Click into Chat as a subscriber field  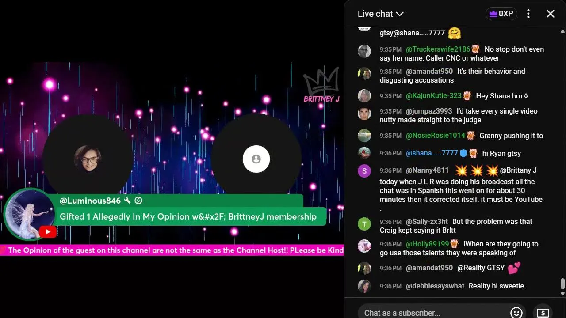[x=433, y=313]
